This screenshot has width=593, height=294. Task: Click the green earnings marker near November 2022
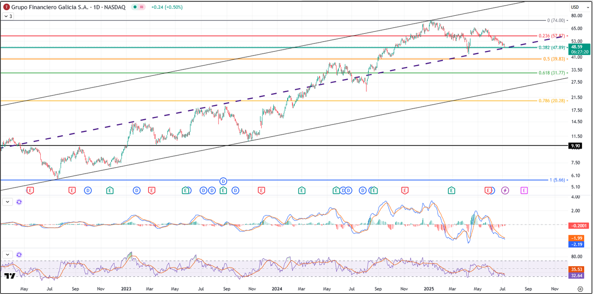pos(110,190)
